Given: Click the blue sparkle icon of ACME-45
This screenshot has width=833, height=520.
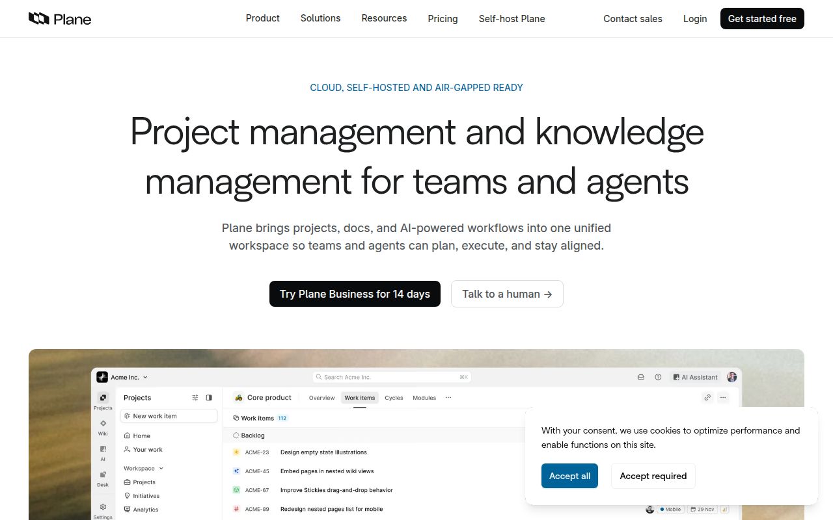Looking at the screenshot, I should coord(236,471).
